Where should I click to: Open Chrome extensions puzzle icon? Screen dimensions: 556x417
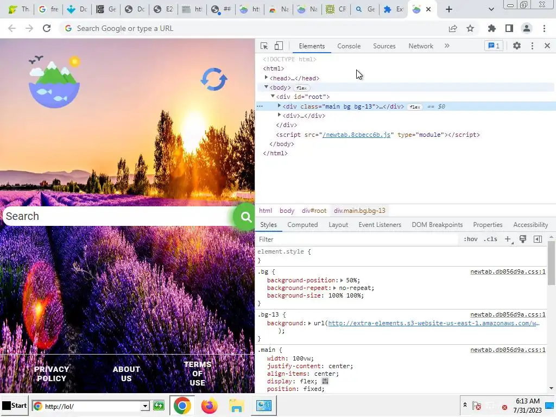tap(492, 28)
